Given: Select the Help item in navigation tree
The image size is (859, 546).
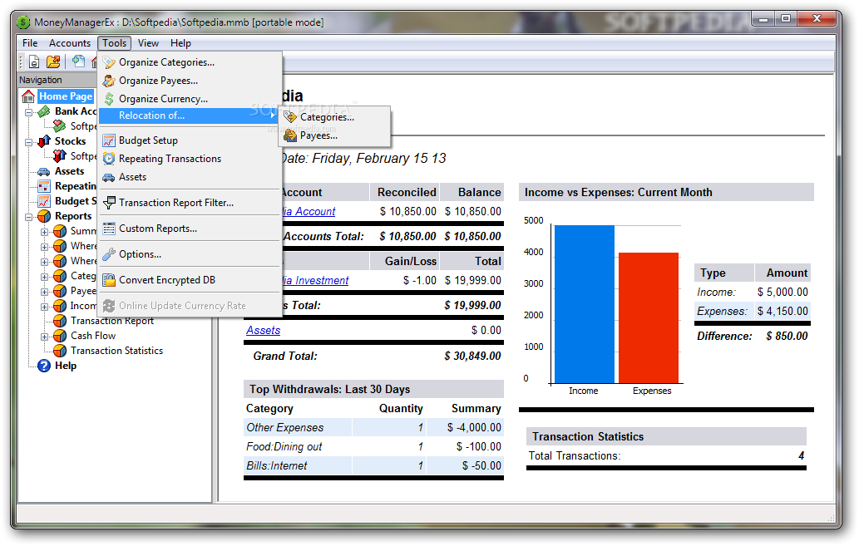Looking at the screenshot, I should (x=65, y=366).
